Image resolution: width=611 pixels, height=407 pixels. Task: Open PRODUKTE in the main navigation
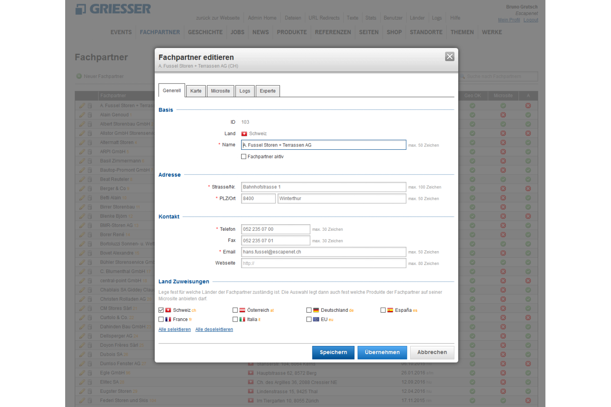coord(292,32)
